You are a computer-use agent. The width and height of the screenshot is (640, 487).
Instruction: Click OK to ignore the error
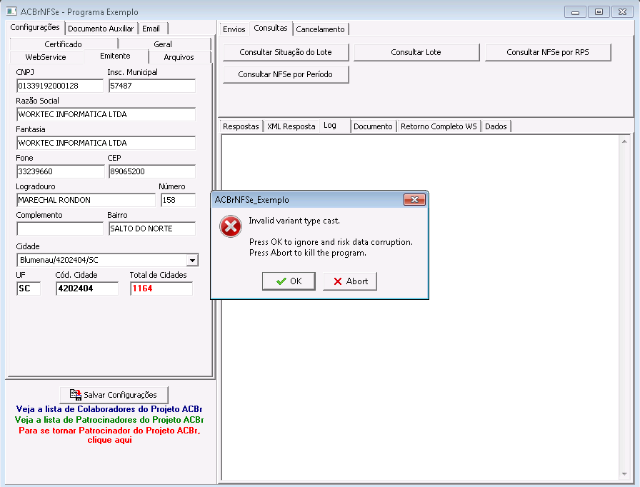coord(289,281)
